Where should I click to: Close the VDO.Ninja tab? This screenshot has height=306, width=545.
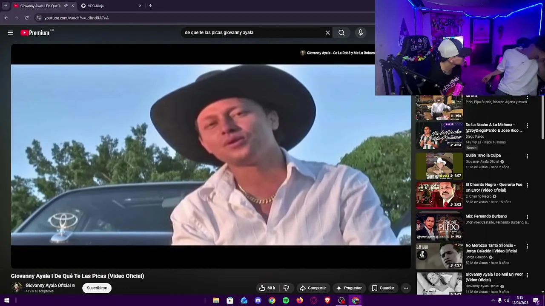pyautogui.click(x=140, y=6)
